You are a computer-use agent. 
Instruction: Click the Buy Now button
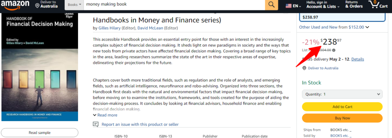[342, 118]
